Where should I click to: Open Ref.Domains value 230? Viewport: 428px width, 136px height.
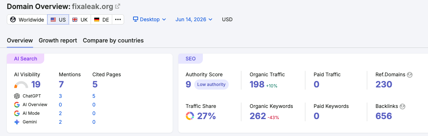point(384,85)
